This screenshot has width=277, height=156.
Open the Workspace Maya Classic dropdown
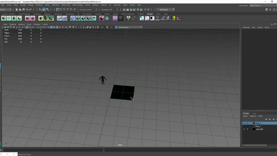pyautogui.click(x=263, y=6)
